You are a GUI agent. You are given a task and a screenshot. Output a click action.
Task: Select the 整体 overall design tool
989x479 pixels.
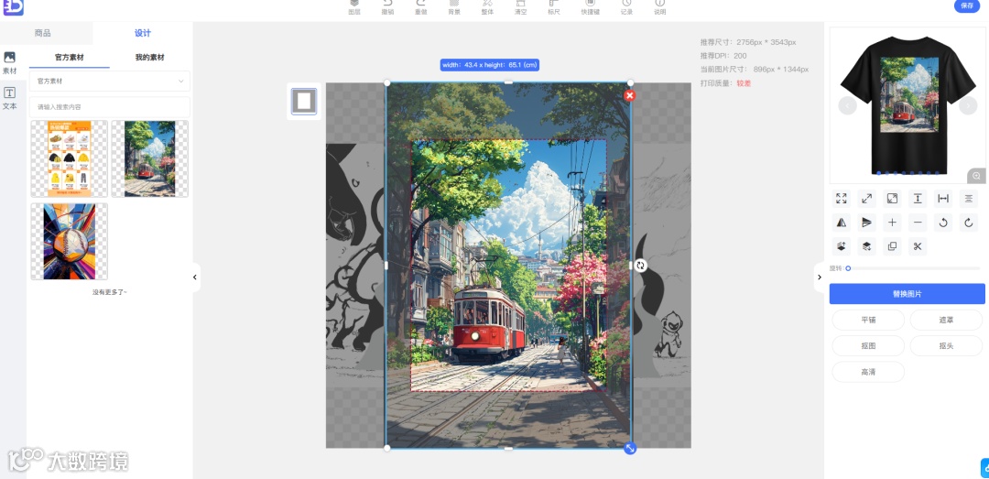487,7
